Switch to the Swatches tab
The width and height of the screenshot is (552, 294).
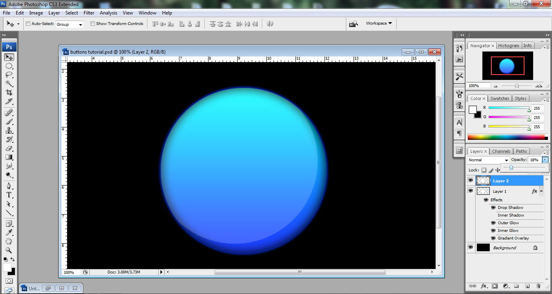pyautogui.click(x=499, y=98)
